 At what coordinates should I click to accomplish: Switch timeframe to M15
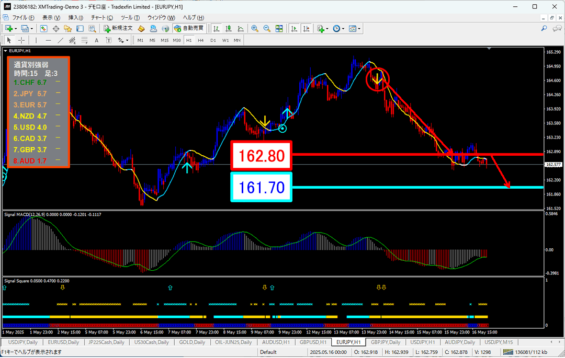(165, 40)
